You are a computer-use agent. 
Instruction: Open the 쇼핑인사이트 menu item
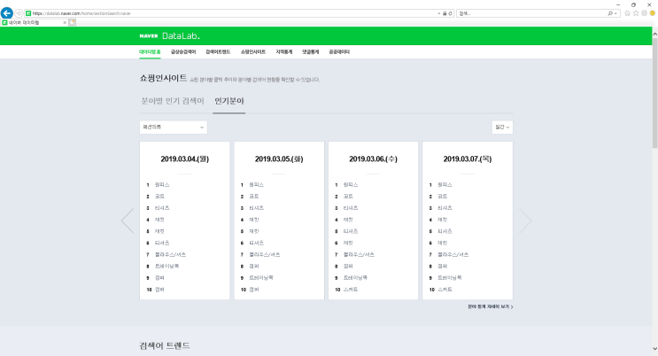tap(253, 52)
